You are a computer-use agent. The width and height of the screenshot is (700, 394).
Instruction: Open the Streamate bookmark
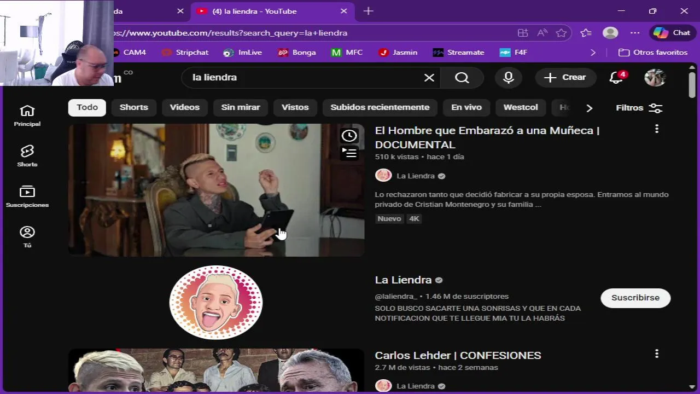tap(458, 53)
